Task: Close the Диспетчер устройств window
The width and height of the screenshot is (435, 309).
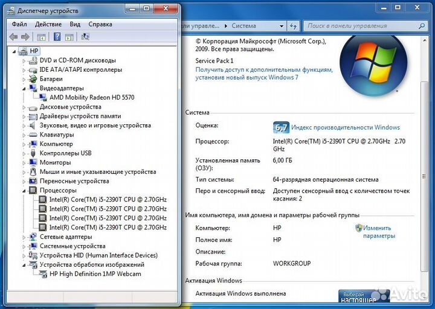Action: (166, 8)
